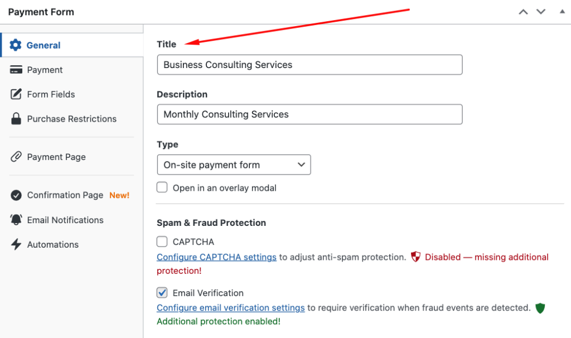Click the Payment credit card icon
Image resolution: width=571 pixels, height=338 pixels.
pos(16,70)
